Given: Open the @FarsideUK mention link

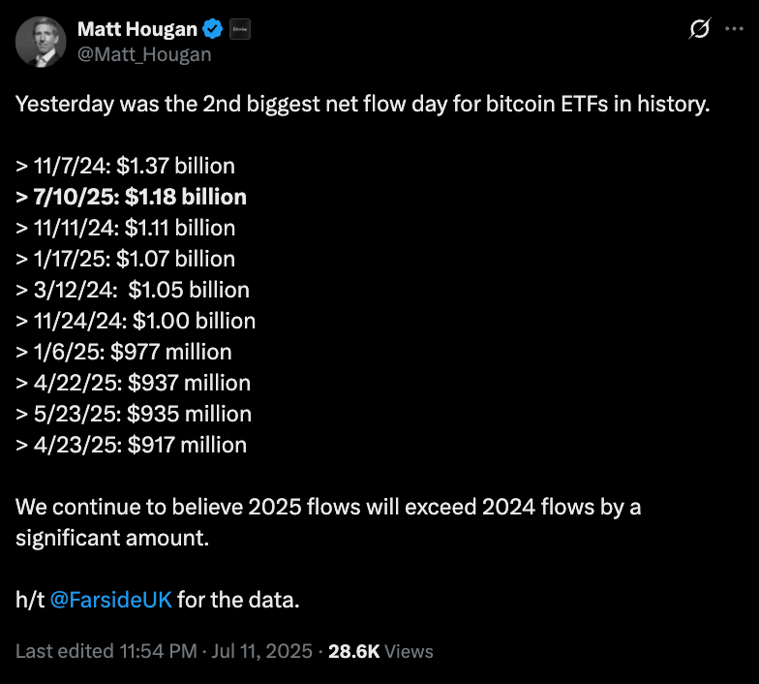Looking at the screenshot, I should (x=110, y=600).
